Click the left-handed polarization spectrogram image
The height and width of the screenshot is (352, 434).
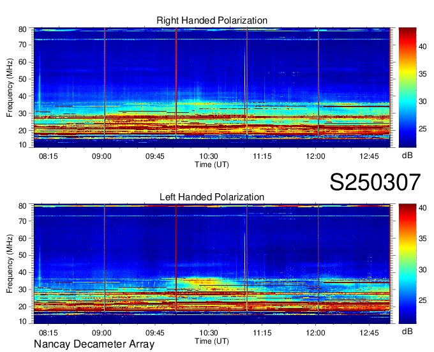(212, 264)
